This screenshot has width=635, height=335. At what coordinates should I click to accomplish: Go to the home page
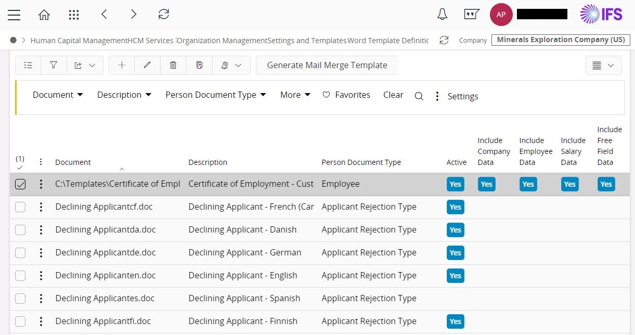(44, 15)
